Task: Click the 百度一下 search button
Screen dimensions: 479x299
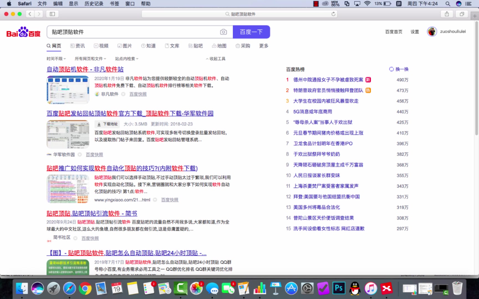Action: (x=251, y=32)
